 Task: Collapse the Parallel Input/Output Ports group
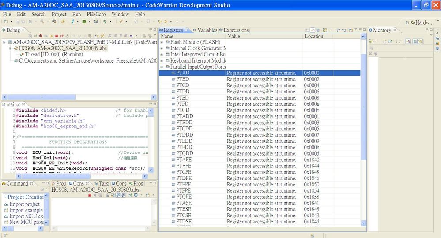162,67
